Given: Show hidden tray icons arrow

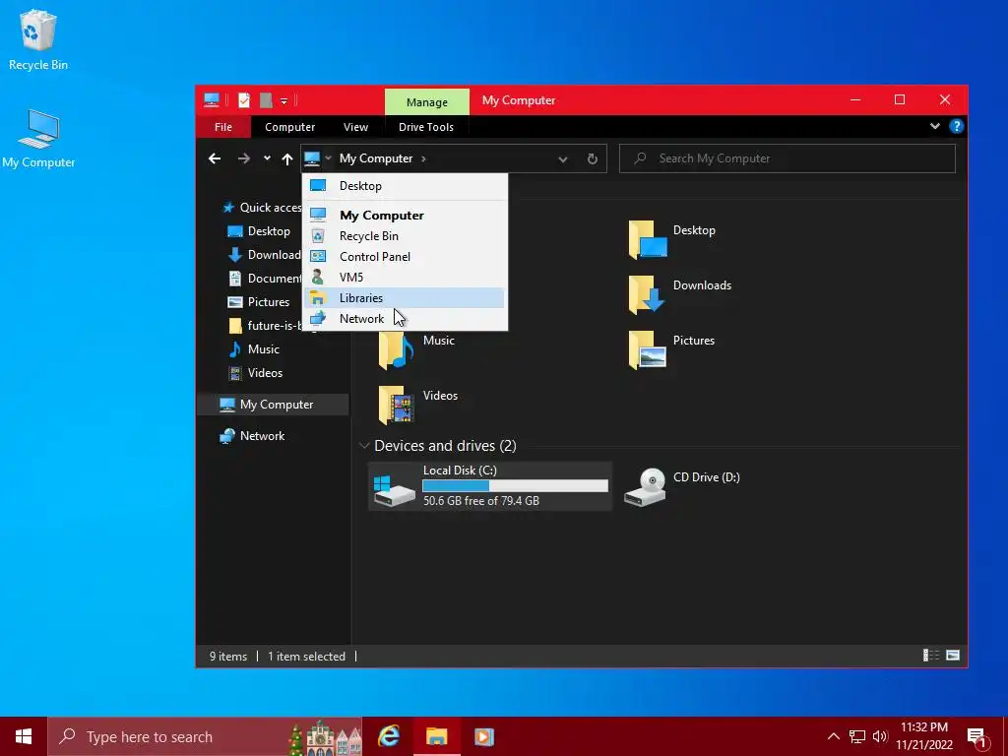Looking at the screenshot, I should pyautogui.click(x=833, y=736).
